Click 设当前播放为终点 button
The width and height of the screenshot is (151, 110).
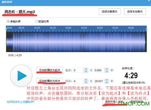click(50, 81)
